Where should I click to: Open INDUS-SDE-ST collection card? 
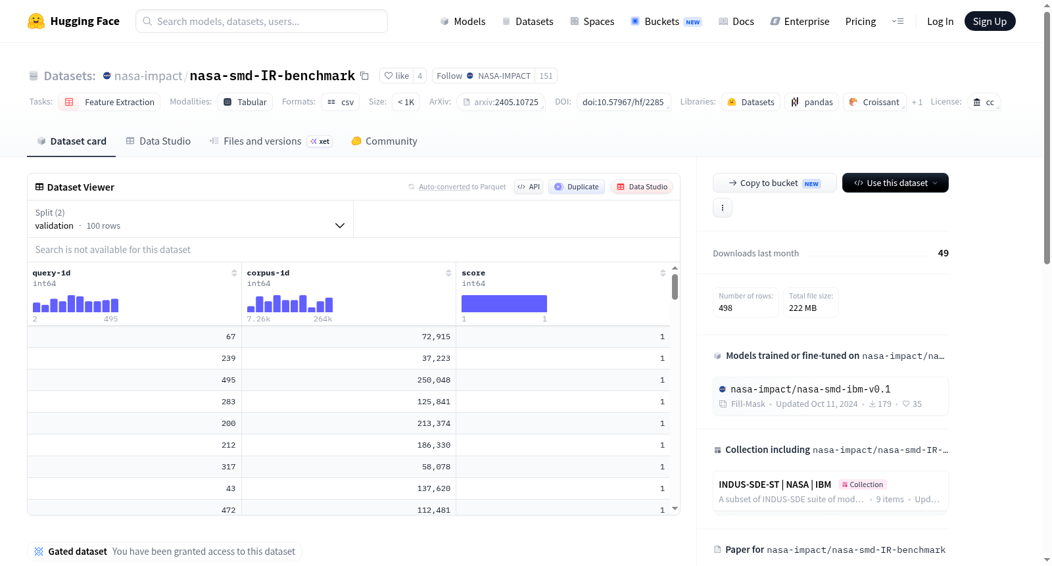[x=830, y=491]
